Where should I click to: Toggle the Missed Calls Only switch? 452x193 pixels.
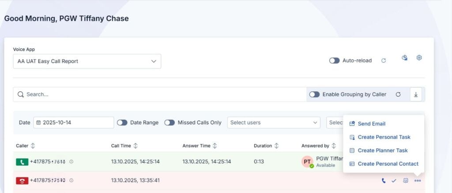point(169,123)
